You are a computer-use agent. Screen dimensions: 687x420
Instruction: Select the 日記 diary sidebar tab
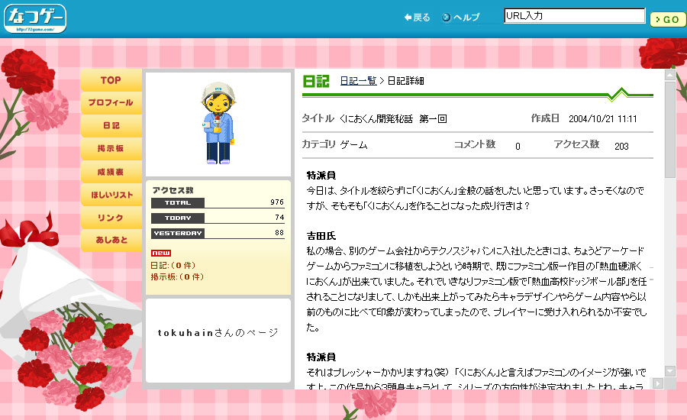pyautogui.click(x=111, y=125)
